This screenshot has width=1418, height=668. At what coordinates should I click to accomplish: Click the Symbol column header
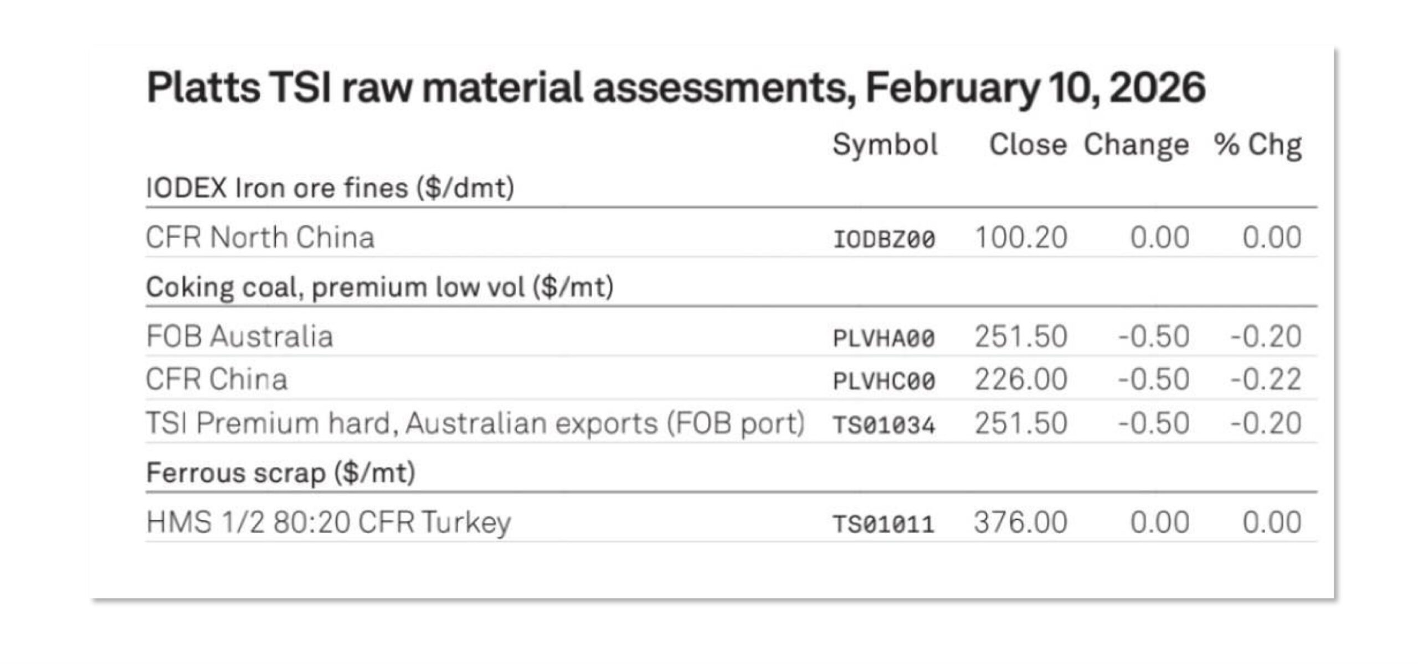885,145
